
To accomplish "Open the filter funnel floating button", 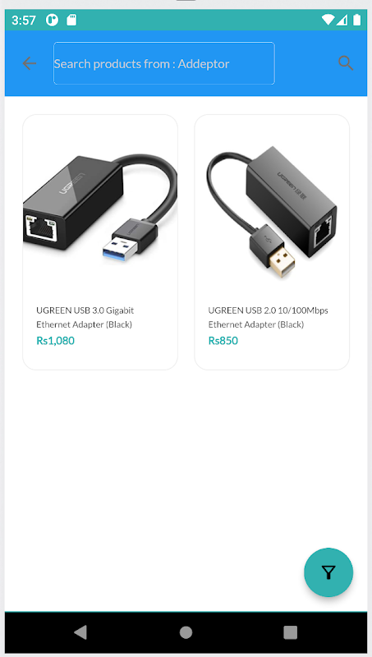I will [x=328, y=572].
